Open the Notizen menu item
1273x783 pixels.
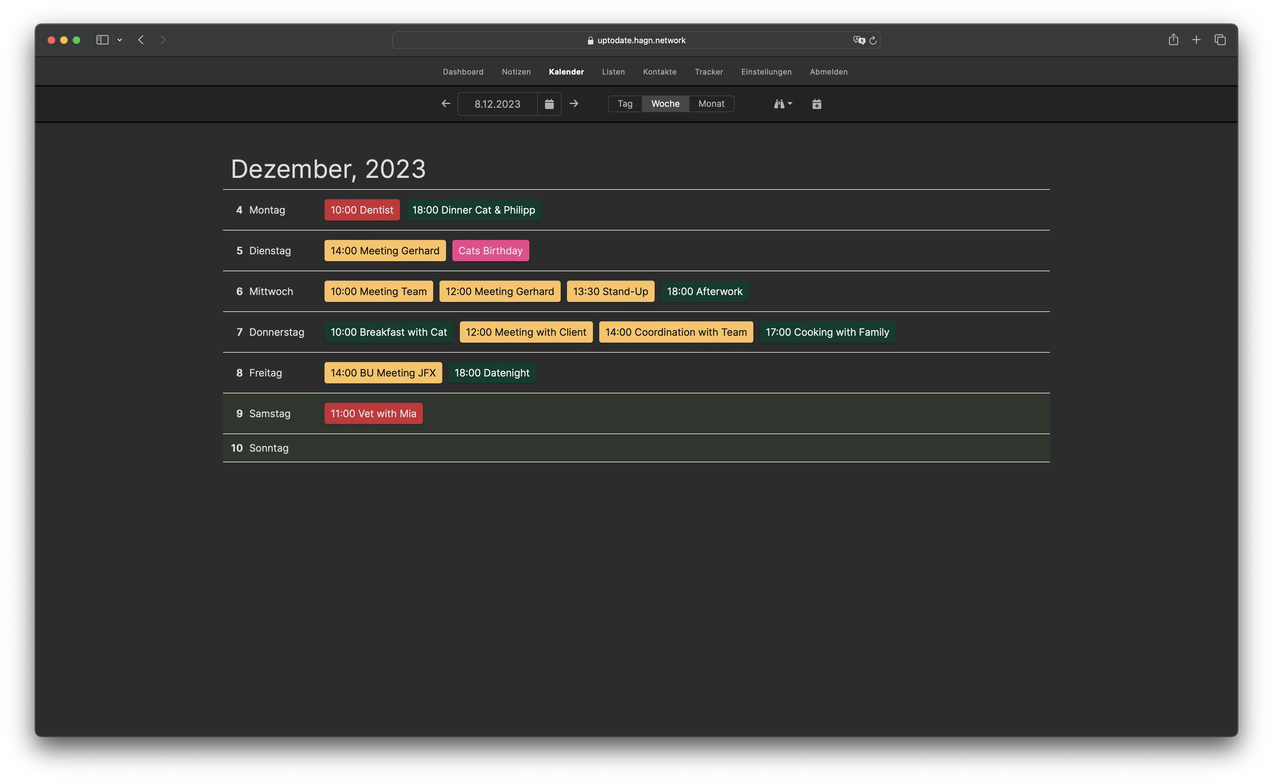click(516, 72)
